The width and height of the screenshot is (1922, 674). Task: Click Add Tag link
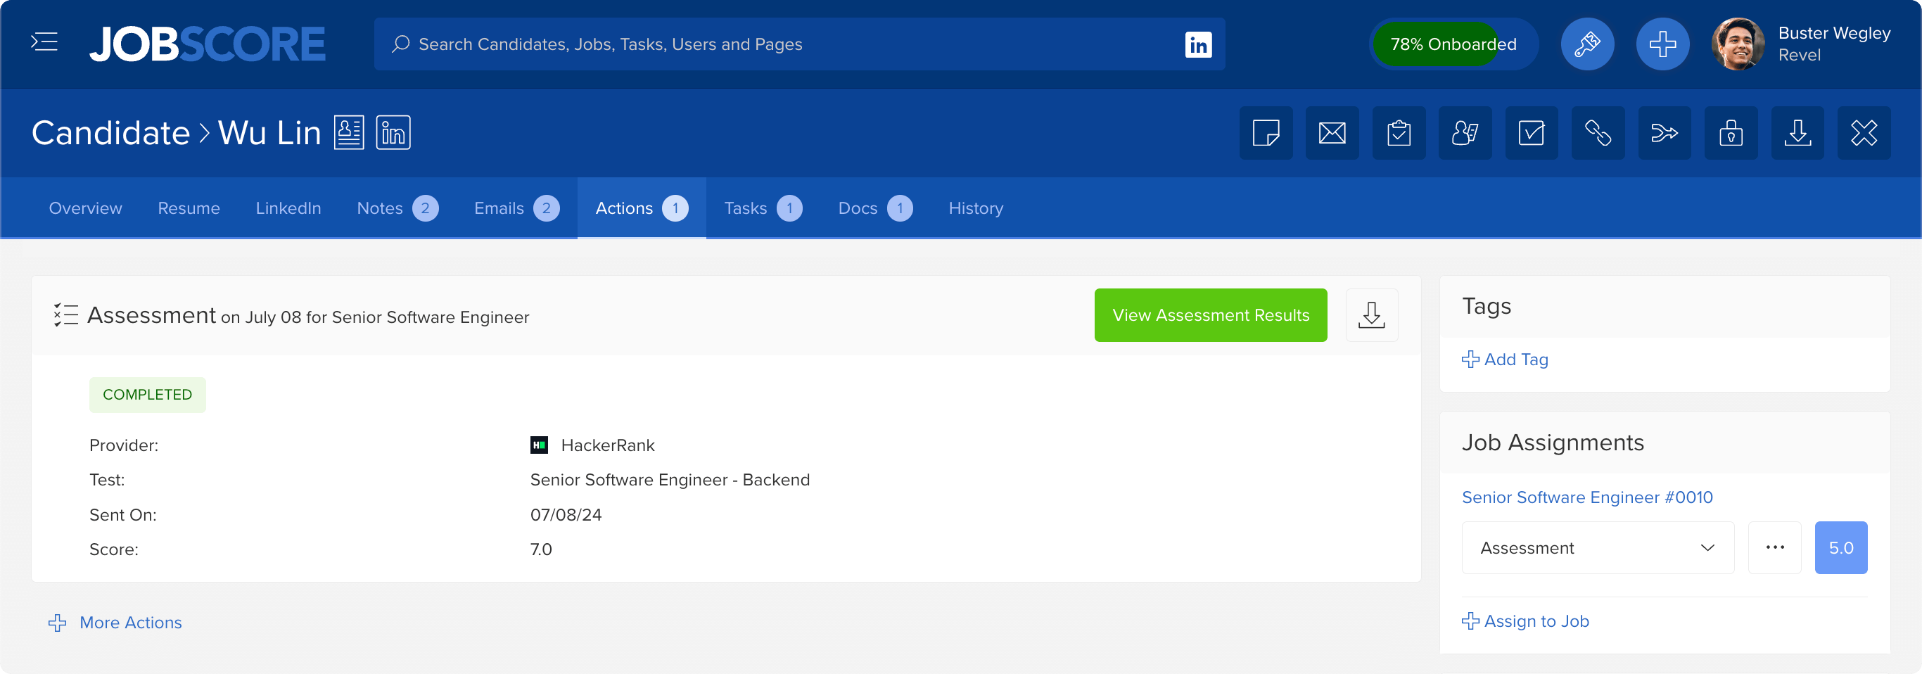1505,360
